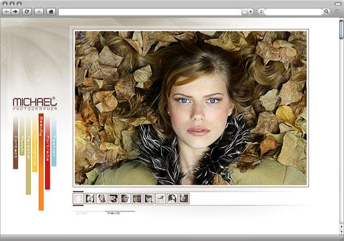Click the browser forward arrow button
Image resolution: width=344 pixels, height=241 pixels.
coord(15,11)
